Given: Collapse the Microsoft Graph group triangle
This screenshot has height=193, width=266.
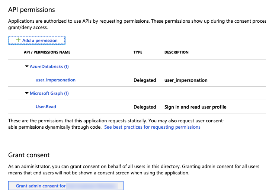Looking at the screenshot, I should (x=27, y=93).
